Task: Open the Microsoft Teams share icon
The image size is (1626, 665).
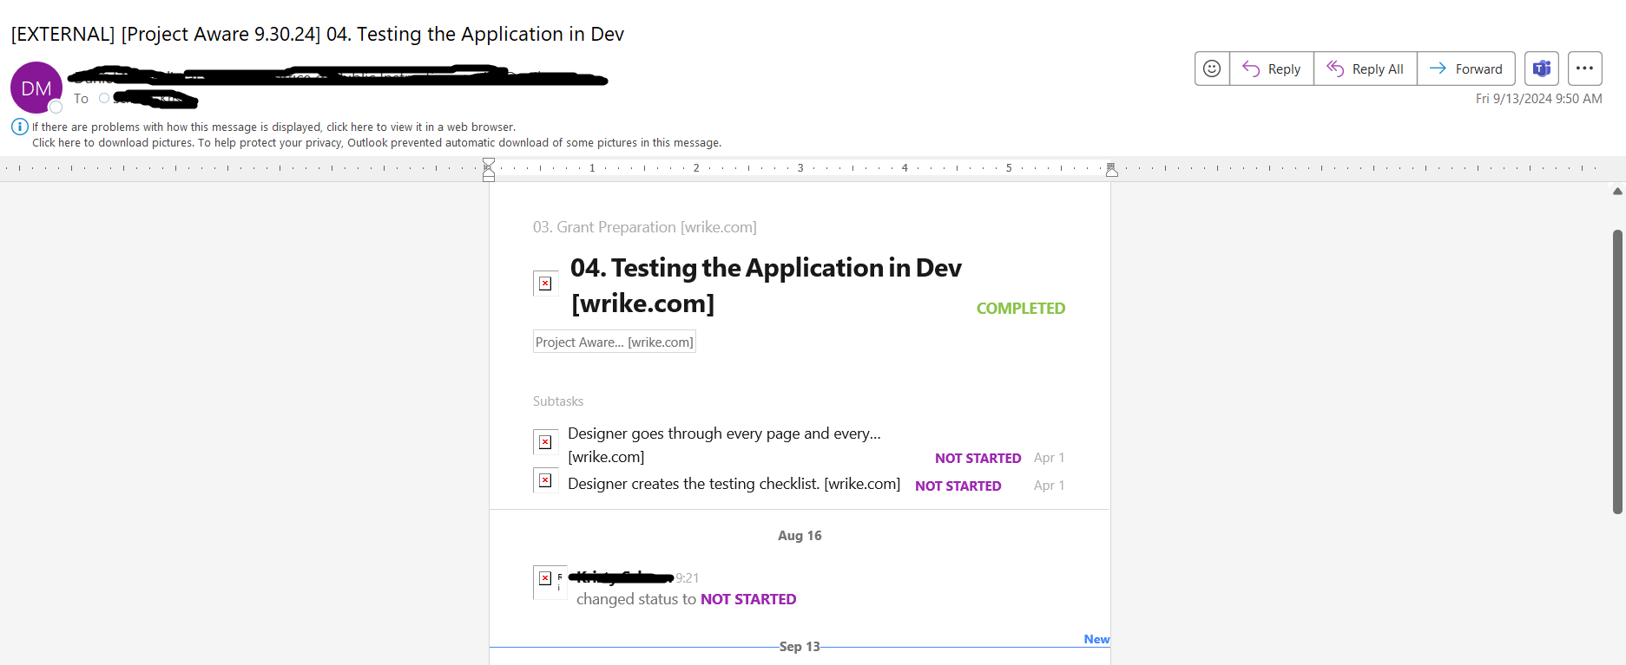Action: tap(1542, 68)
